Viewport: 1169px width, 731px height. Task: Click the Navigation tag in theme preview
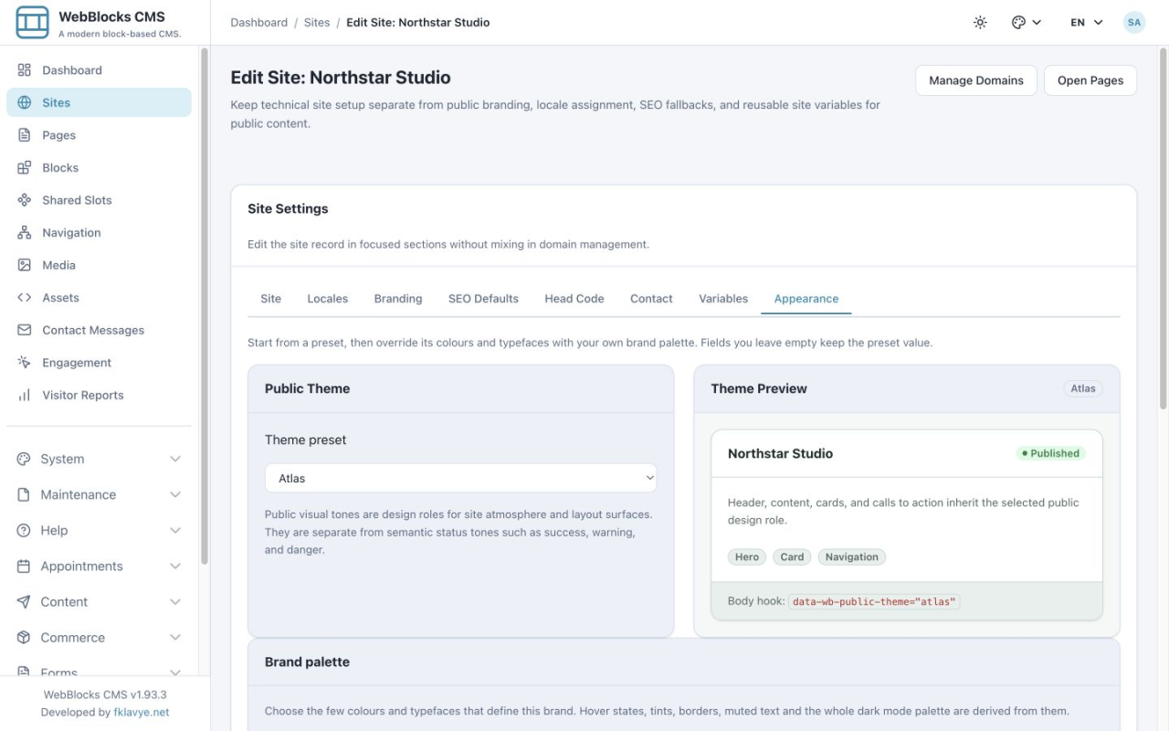coord(852,557)
